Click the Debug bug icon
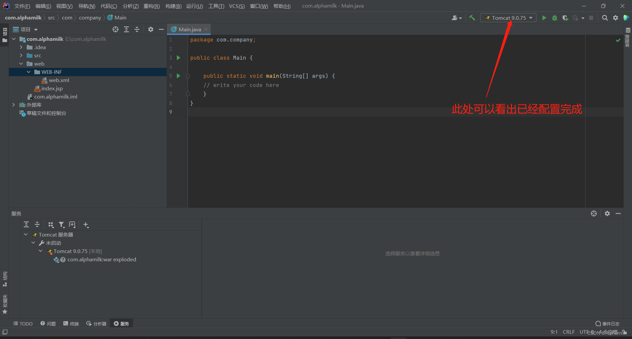 (555, 18)
